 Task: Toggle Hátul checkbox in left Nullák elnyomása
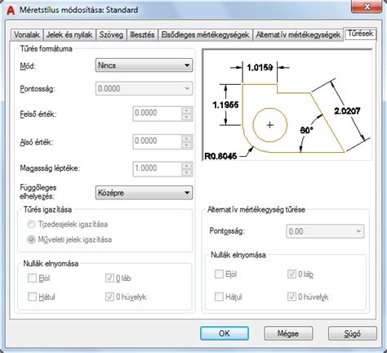point(32,297)
